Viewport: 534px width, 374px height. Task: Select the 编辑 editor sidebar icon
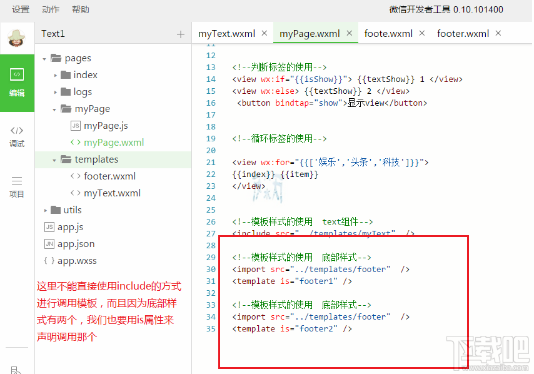17,83
